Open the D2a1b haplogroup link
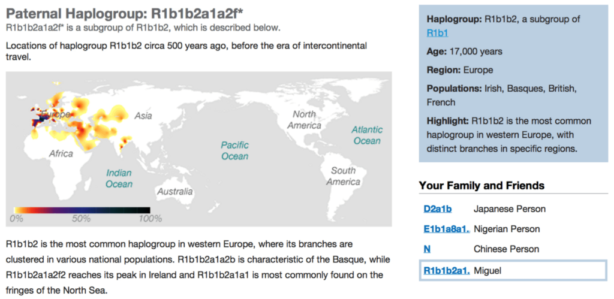Screen dimensions: 614x299 click(437, 209)
